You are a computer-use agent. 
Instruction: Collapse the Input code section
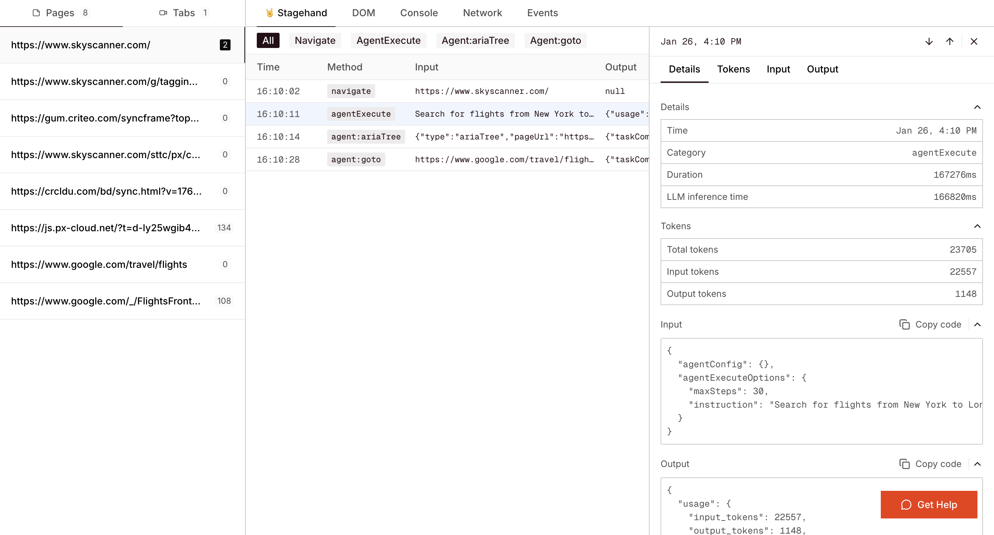pos(977,325)
